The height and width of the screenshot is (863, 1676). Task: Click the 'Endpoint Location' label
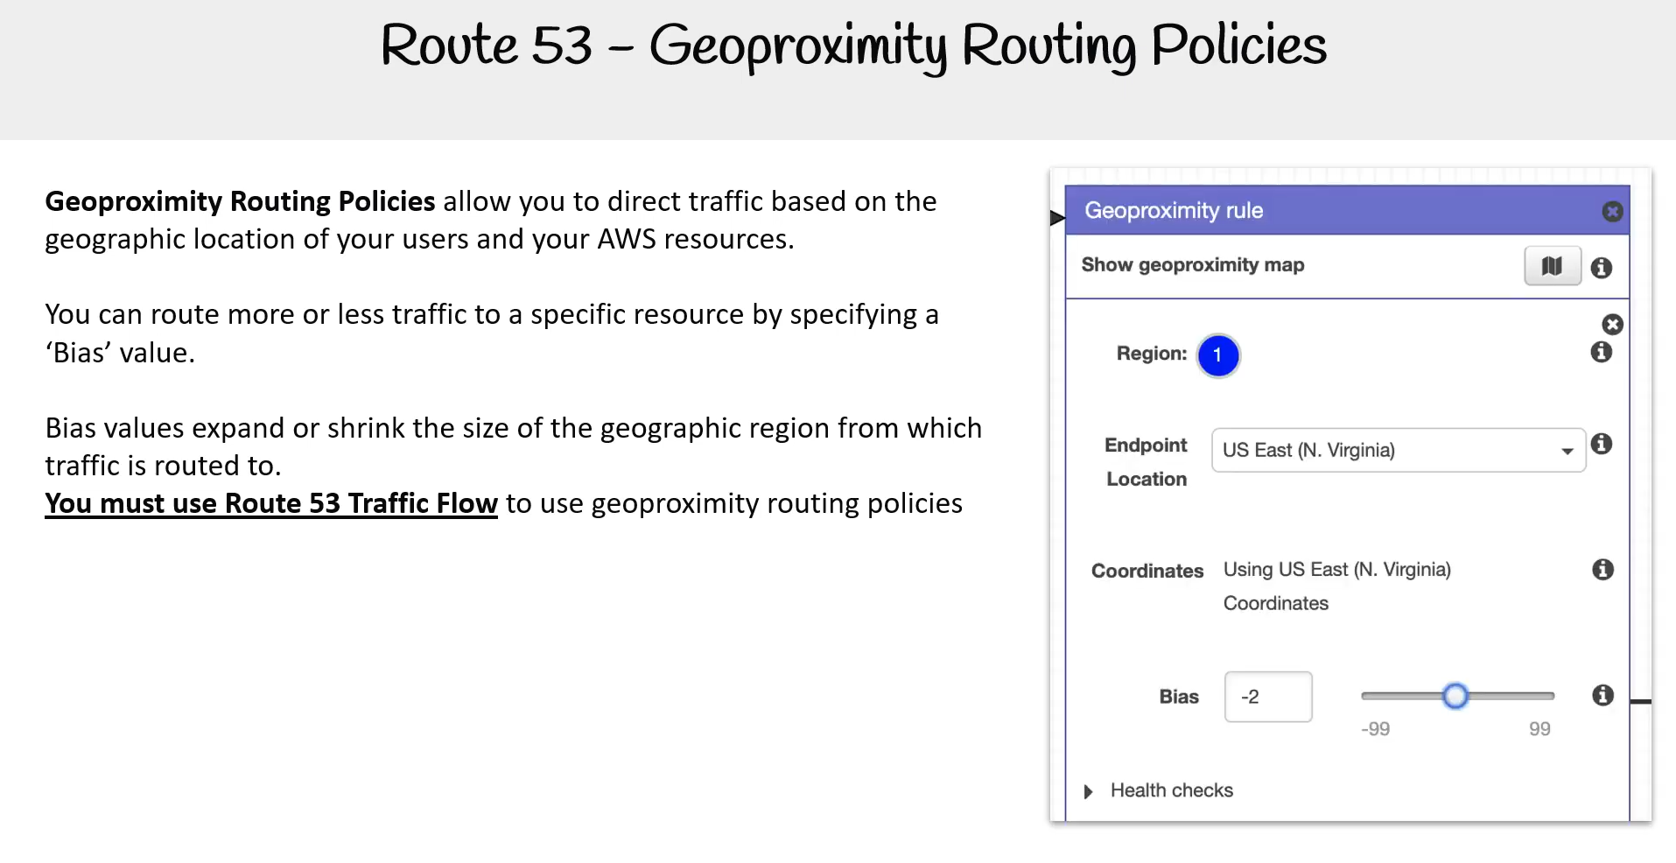(1147, 462)
